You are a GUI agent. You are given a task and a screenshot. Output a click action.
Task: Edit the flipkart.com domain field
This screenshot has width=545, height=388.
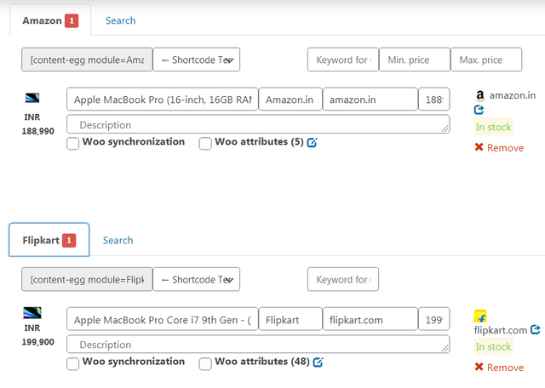370,319
